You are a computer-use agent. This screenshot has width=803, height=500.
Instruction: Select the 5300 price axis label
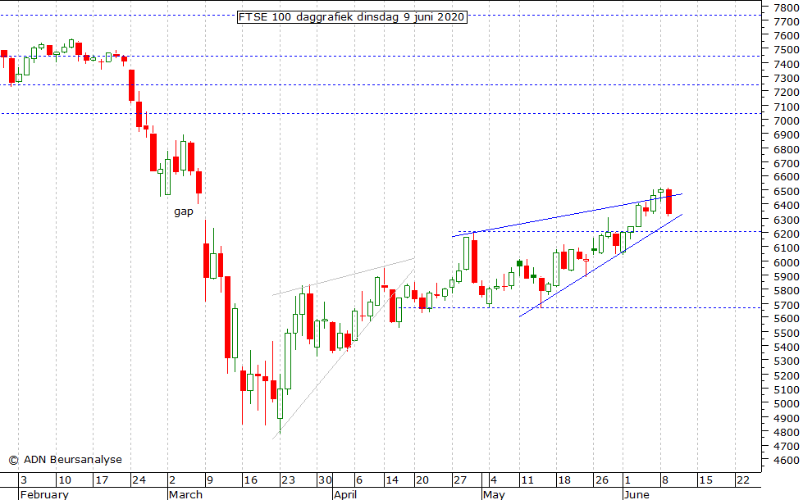point(786,361)
